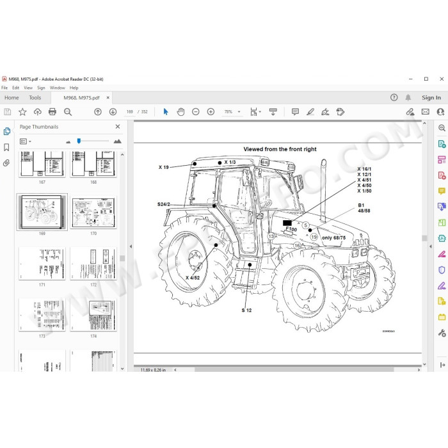Open the Help menu

(x=74, y=88)
